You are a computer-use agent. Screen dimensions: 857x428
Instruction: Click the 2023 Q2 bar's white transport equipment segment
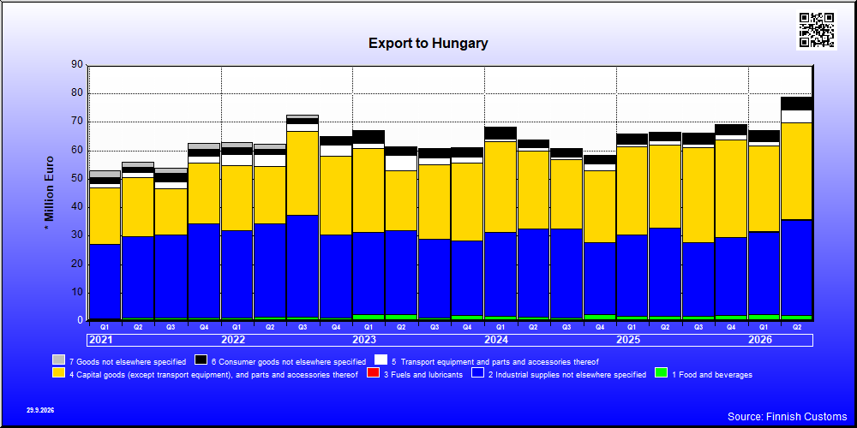401,163
